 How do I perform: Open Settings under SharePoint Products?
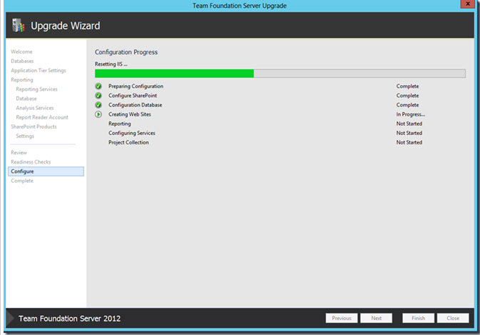25,136
